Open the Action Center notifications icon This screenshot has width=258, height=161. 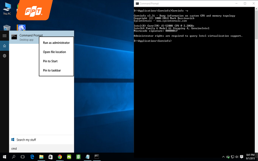(x=242, y=157)
